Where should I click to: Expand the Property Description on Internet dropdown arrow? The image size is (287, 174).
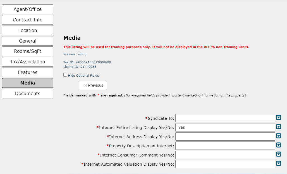click(279, 145)
